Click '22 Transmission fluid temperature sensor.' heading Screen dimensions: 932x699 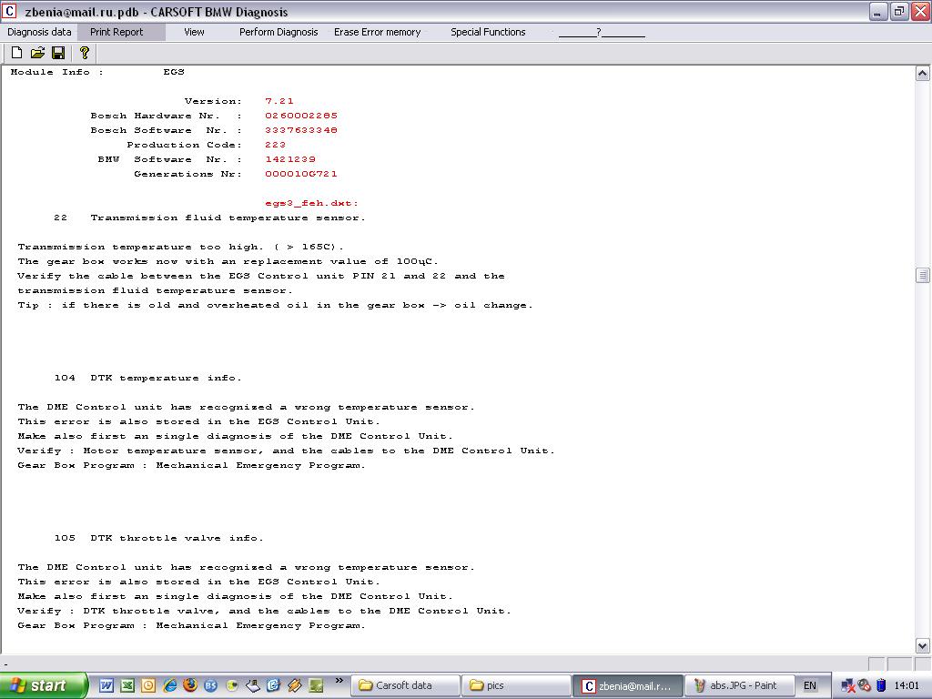209,218
